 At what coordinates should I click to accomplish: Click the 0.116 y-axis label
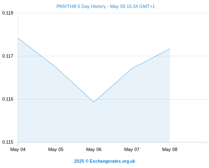coord(8,99)
